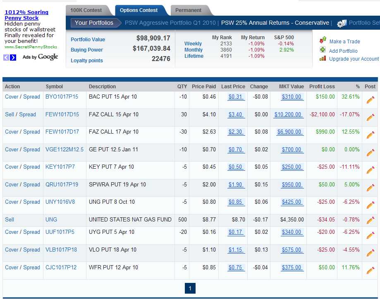Image resolution: width=380 pixels, height=299 pixels.
Task: Click the ad's previous arrow button
Action: click(6, 57)
